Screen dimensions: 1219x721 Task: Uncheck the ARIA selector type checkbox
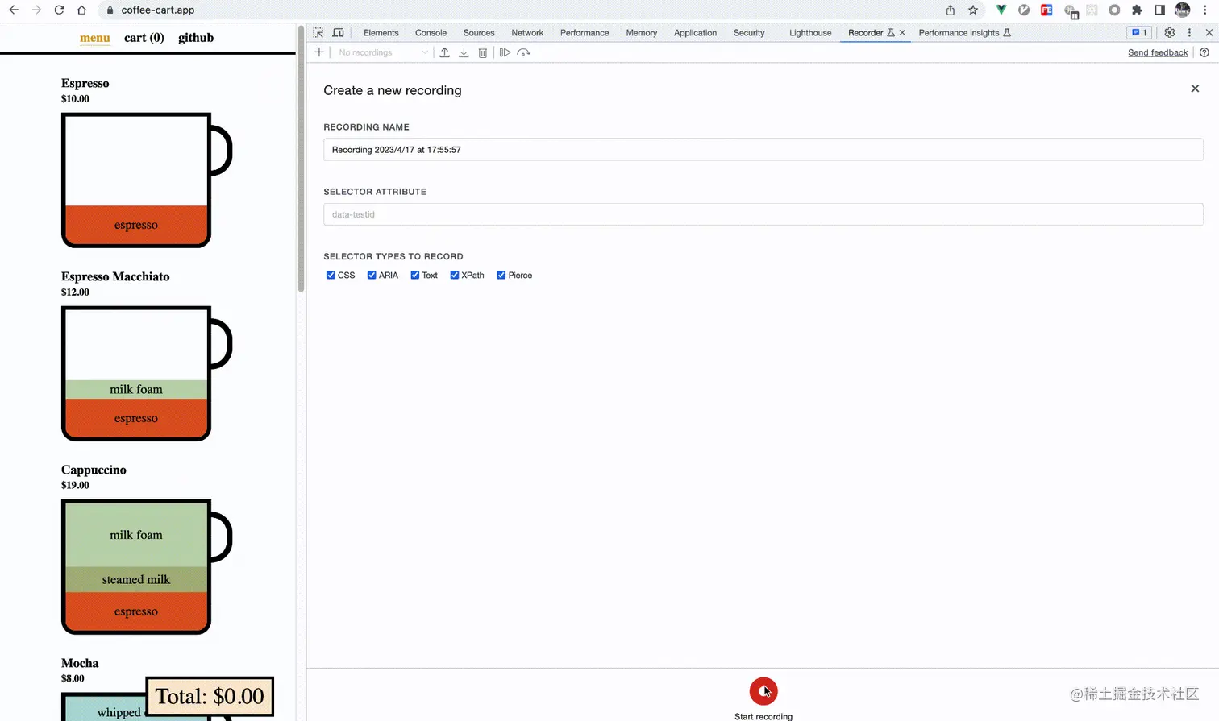tap(372, 276)
